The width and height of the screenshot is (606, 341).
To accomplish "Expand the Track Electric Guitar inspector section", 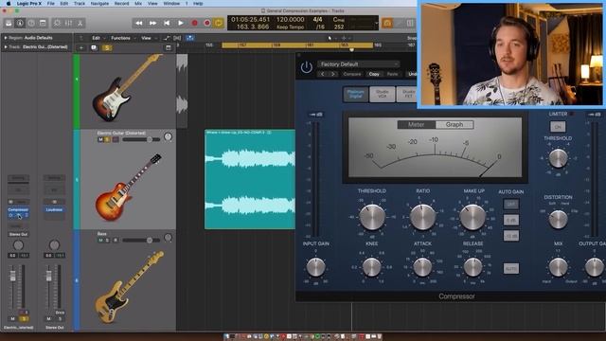I will coord(6,46).
